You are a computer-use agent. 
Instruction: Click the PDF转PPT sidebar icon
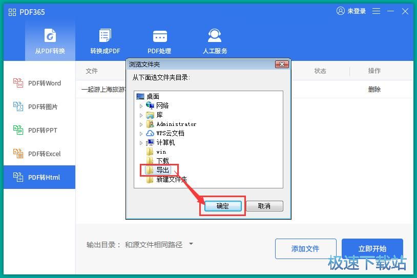click(x=18, y=130)
